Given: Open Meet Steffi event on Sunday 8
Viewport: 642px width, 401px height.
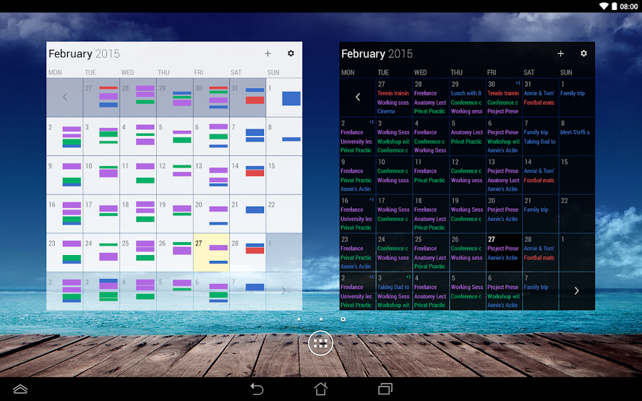Looking at the screenshot, I should pos(575,132).
